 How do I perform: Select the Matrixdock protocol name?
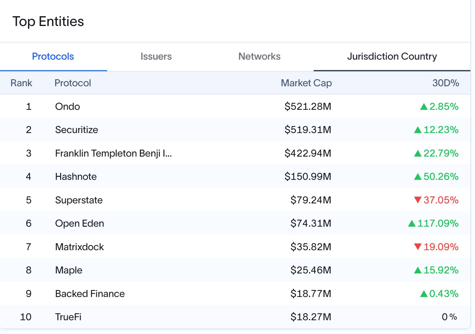[80, 247]
